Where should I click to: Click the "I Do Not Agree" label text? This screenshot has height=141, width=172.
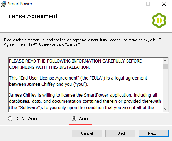tap(26, 119)
